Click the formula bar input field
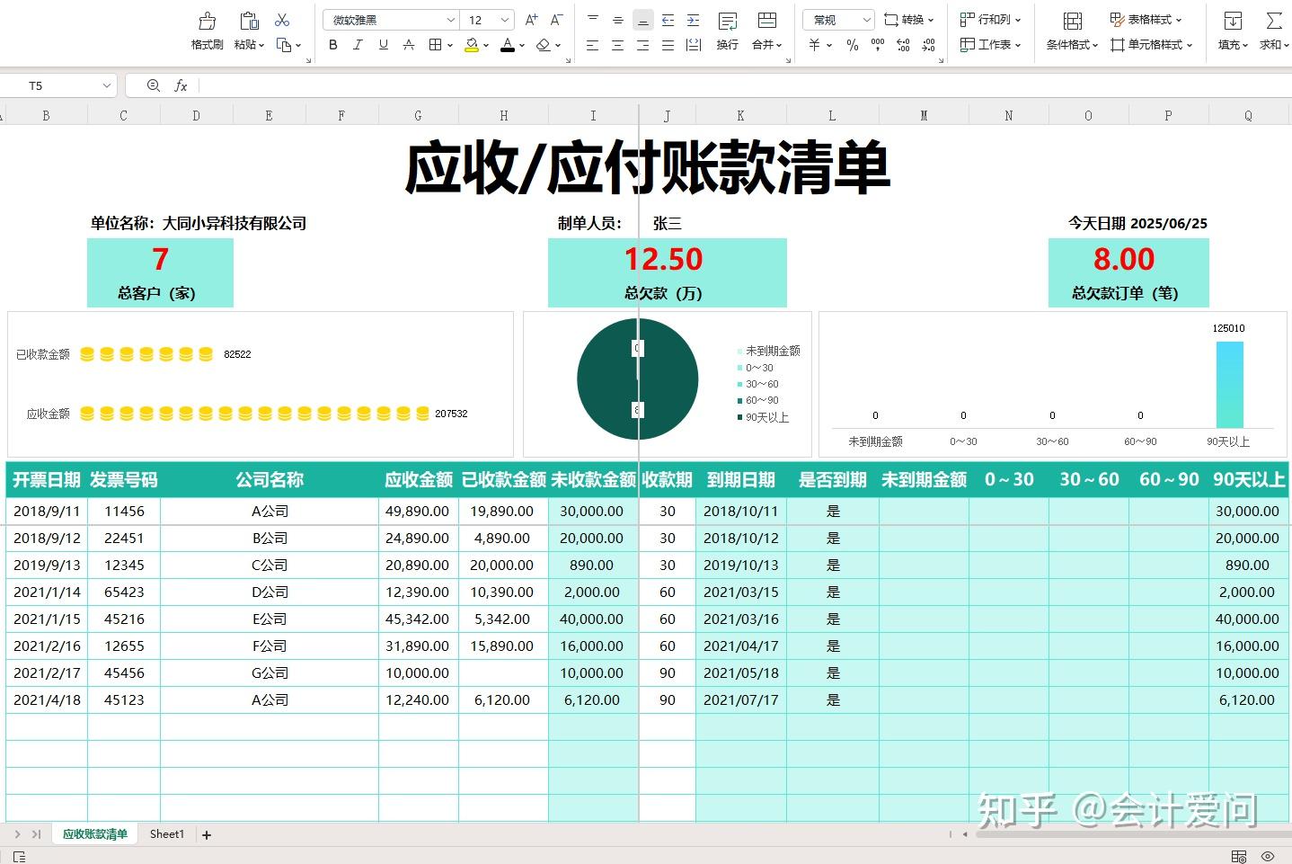 click(744, 85)
